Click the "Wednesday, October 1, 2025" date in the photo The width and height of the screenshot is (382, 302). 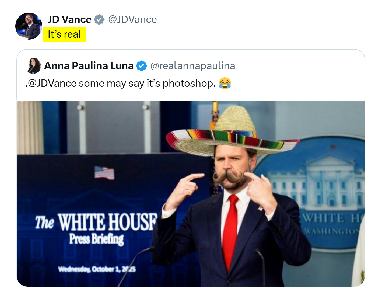pos(97,269)
